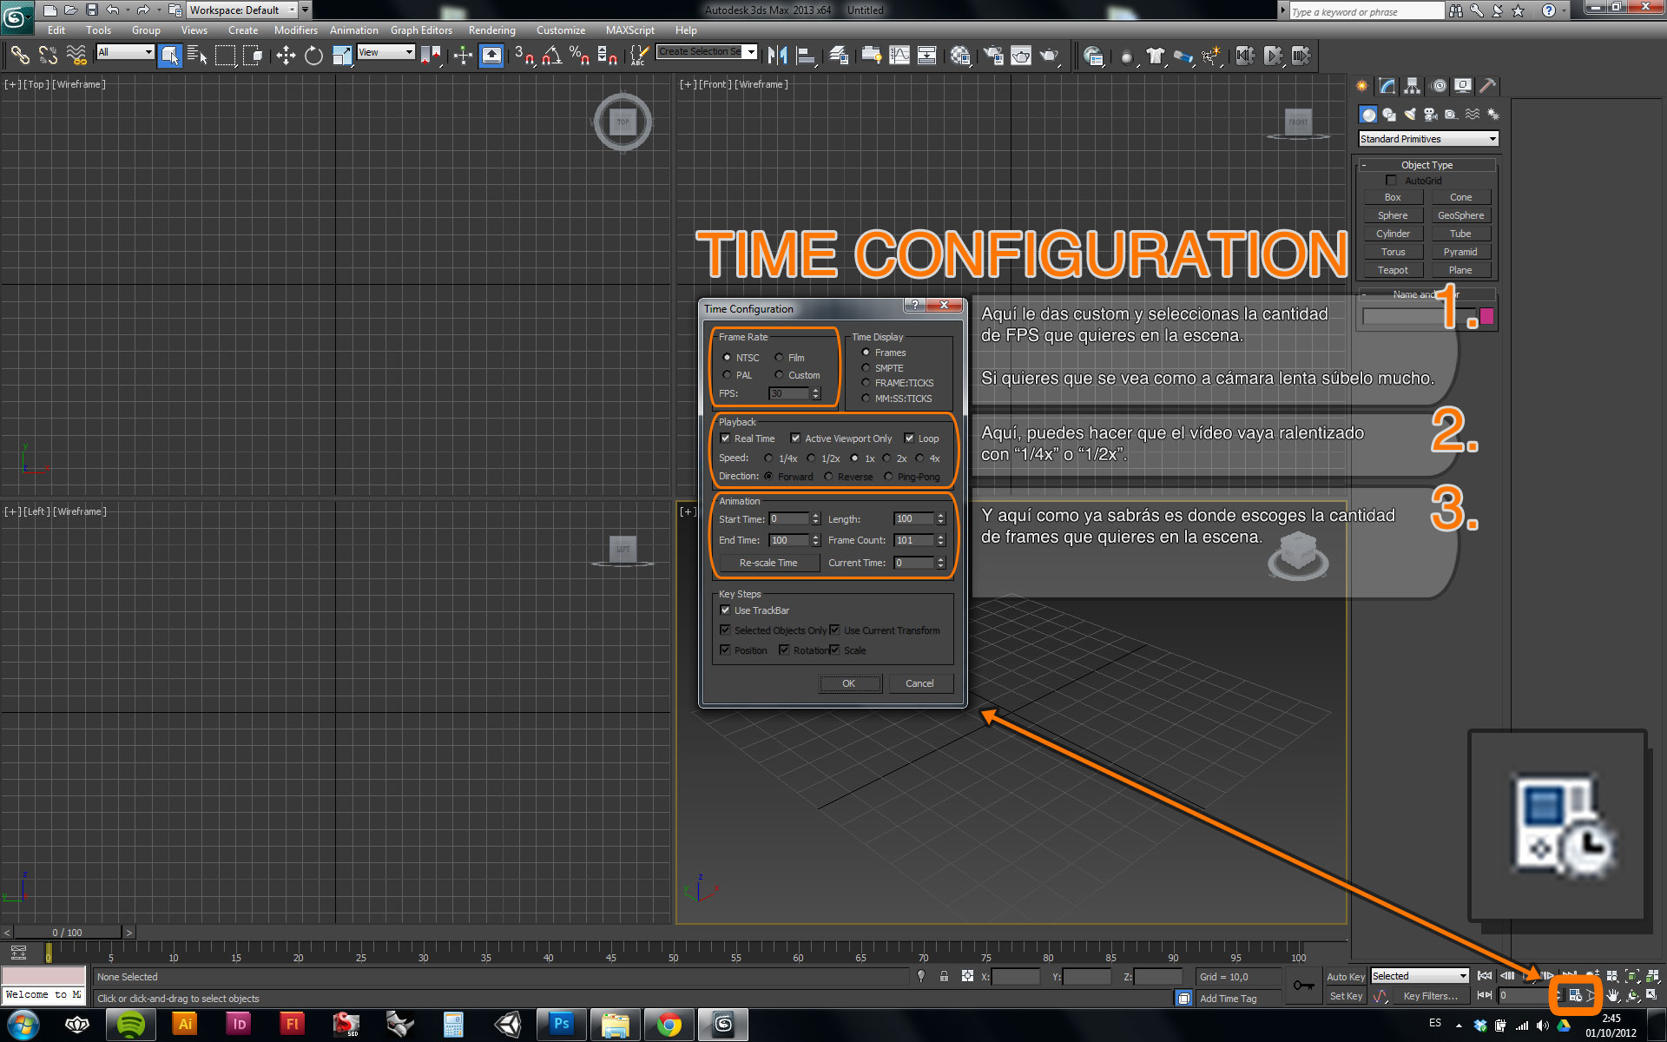Open the Modifiers menu
The height and width of the screenshot is (1042, 1667).
(x=295, y=30)
